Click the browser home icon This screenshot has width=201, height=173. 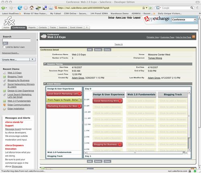point(31,8)
